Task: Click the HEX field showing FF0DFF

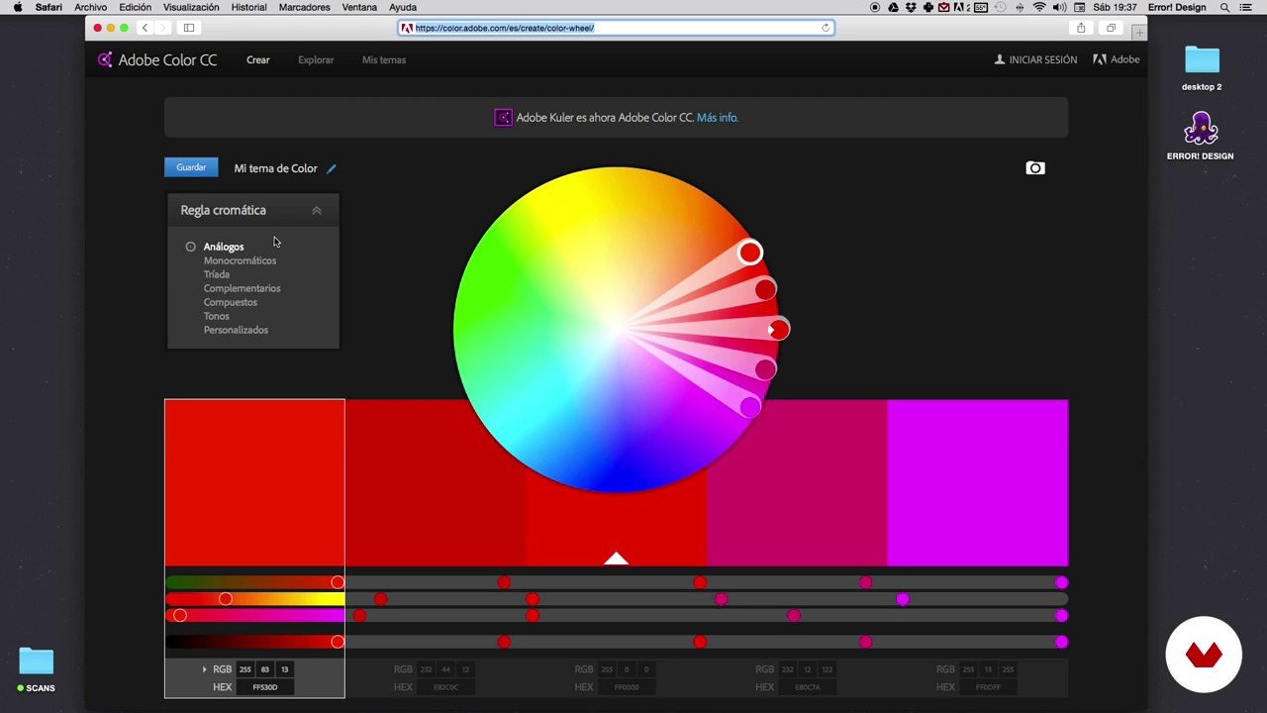Action: pyautogui.click(x=988, y=686)
